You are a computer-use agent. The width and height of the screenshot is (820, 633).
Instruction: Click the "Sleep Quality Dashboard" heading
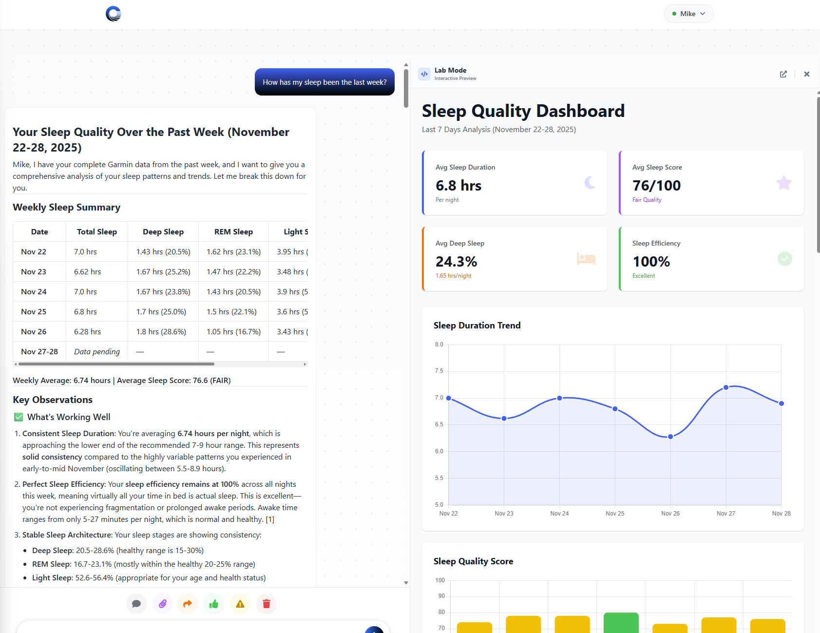[x=523, y=111]
